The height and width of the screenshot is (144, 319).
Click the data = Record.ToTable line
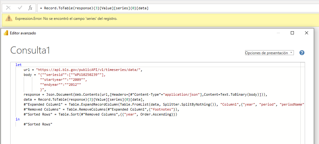tap(84, 99)
